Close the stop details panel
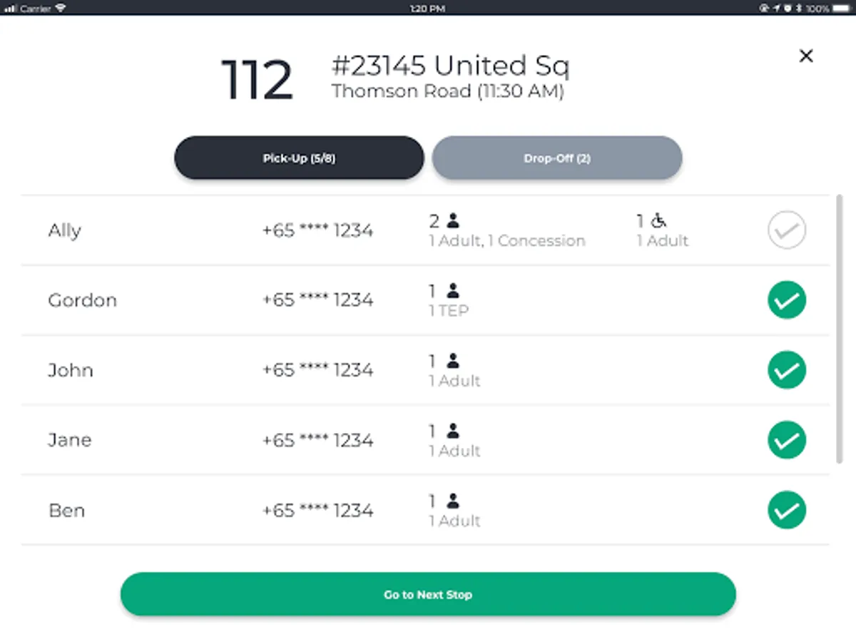Image resolution: width=856 pixels, height=642 pixels. tap(806, 56)
